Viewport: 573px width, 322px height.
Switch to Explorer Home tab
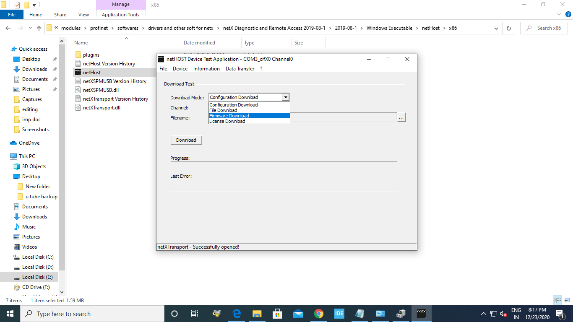coord(36,15)
